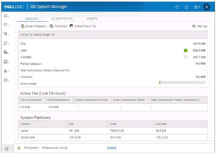Expand the sidebar with the arrow button
Viewport: 216px width, 154px height.
coord(7,149)
